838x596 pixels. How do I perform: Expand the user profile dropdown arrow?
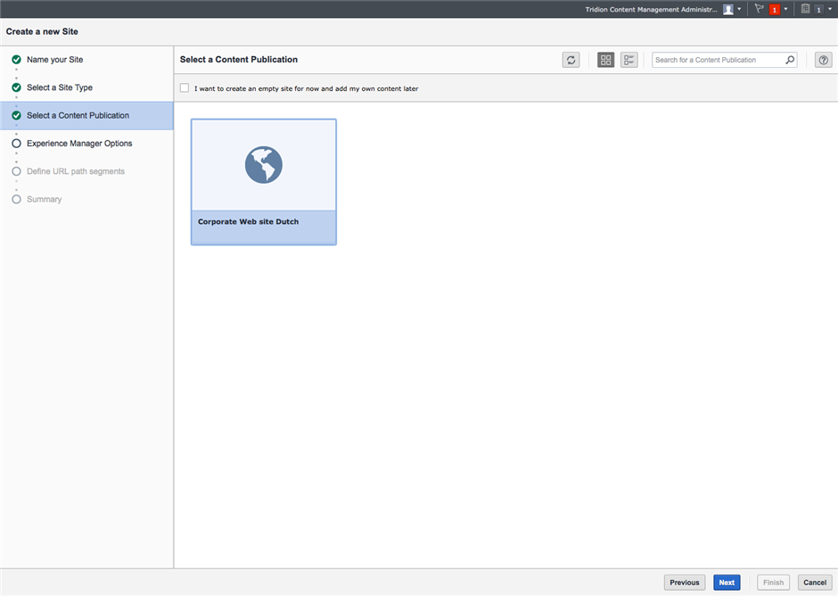[739, 9]
